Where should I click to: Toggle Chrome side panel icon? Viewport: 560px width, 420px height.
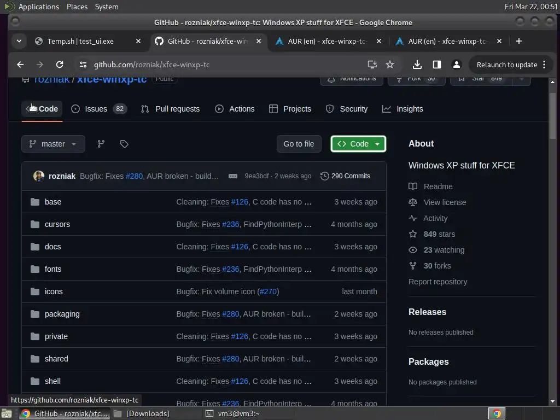[436, 65]
